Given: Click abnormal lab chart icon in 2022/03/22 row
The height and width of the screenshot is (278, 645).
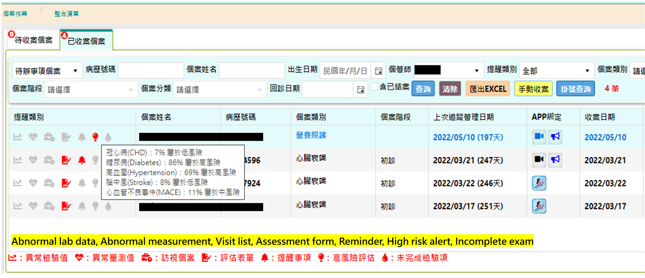Looking at the screenshot, I should point(18,183).
